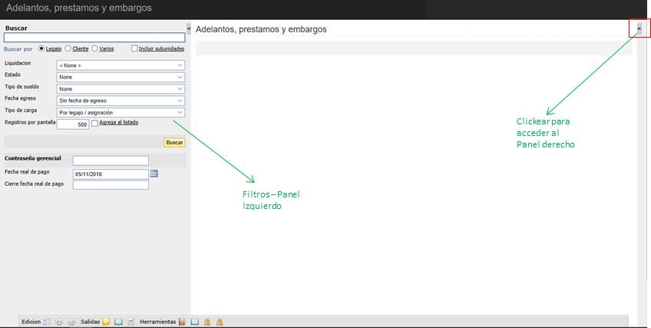Focus the Buscar search text field
Viewport: 651px width, 328px height.
tap(94, 38)
